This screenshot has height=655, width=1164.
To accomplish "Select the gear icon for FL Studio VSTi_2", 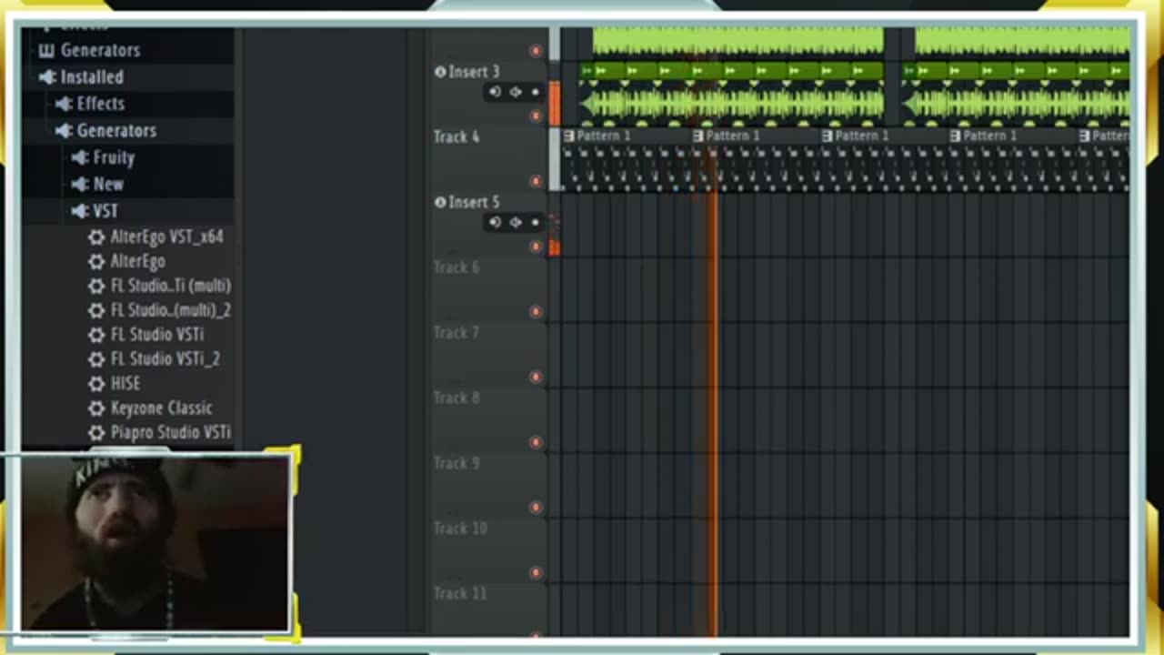I will click(x=96, y=360).
